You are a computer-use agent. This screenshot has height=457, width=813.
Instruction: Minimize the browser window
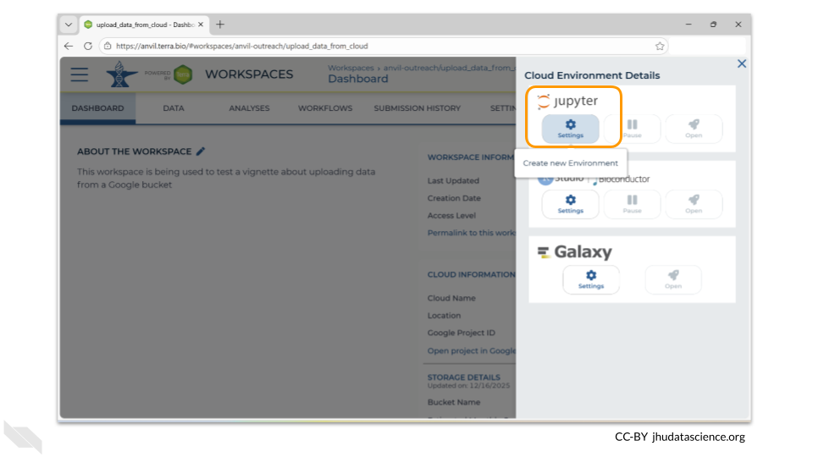tap(689, 25)
